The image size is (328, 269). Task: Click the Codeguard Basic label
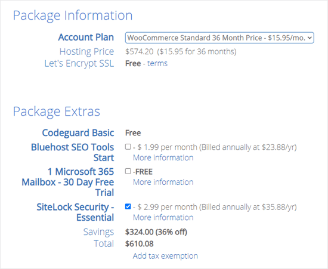pos(78,133)
